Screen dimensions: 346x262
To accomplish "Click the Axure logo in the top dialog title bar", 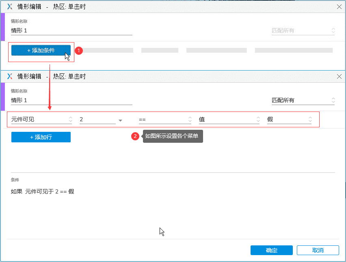I will pyautogui.click(x=9, y=6).
